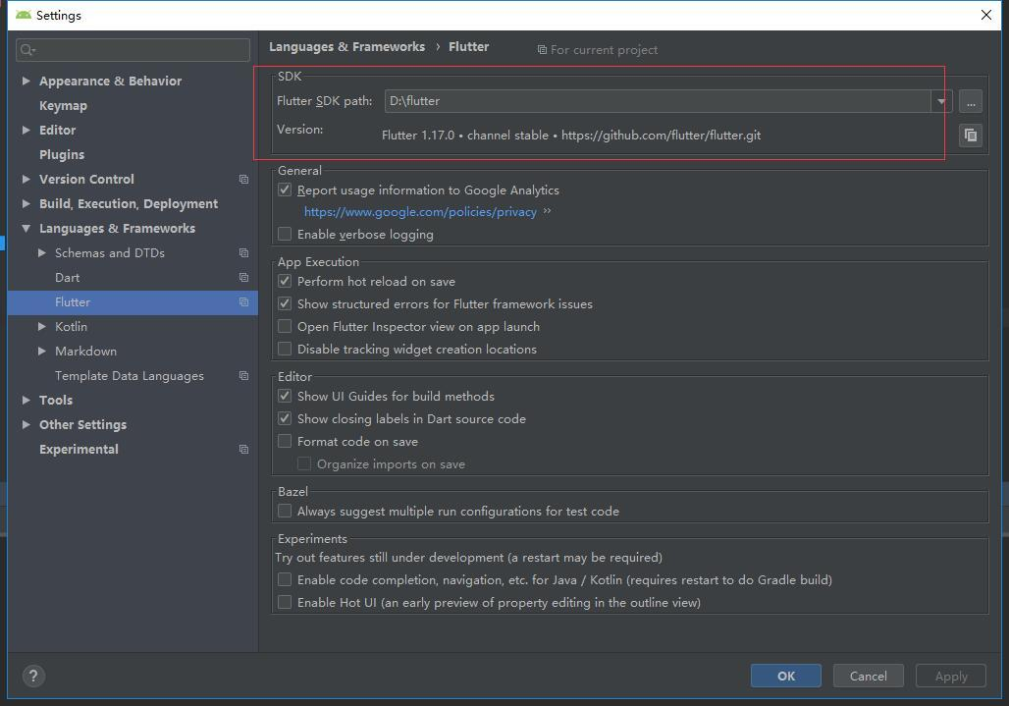Screen dimensions: 1009x706
Task: Click the Android Studio icon in the title bar
Action: pos(24,15)
